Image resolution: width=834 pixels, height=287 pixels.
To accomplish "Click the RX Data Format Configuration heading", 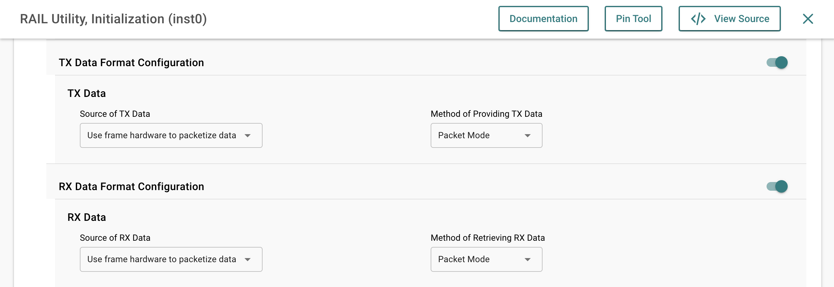I will pyautogui.click(x=131, y=186).
